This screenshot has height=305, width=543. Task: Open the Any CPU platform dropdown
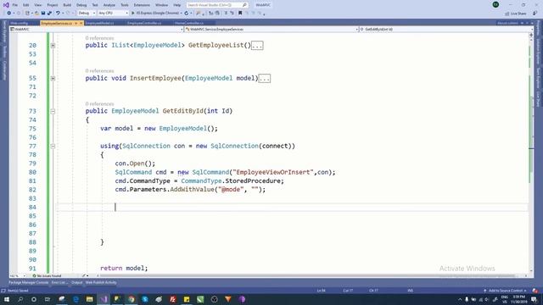coord(113,14)
